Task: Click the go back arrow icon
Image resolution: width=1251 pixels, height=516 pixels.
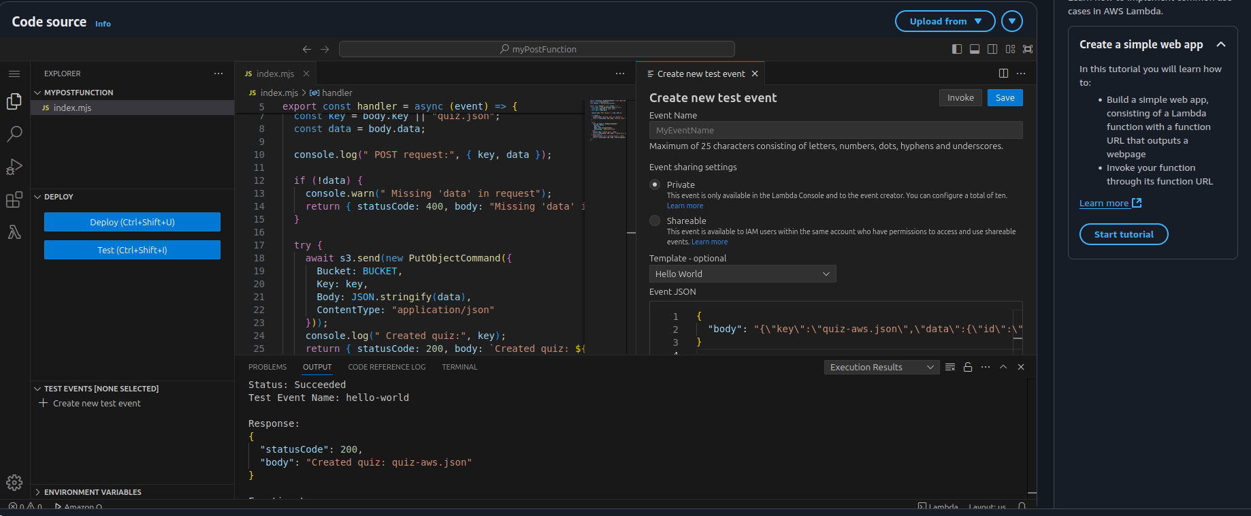Action: click(307, 49)
